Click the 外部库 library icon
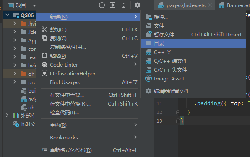The height and width of the screenshot is (157, 250). (x=16, y=116)
